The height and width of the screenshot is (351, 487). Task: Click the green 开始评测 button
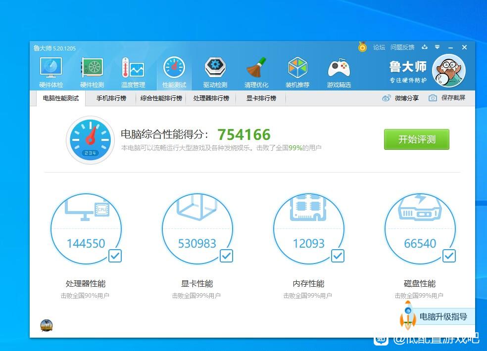[x=417, y=139]
